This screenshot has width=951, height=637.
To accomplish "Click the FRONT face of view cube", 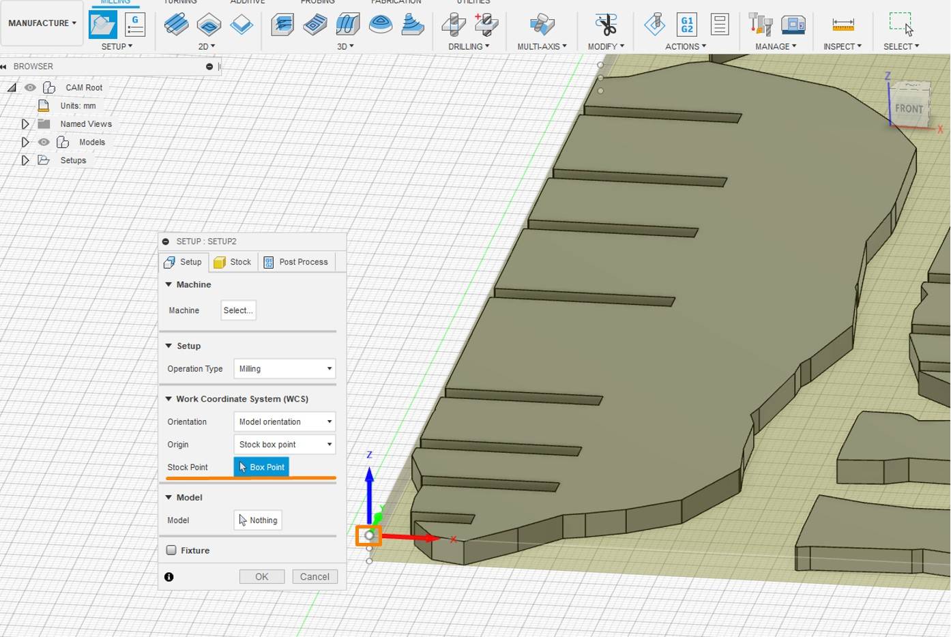I will 909,109.
